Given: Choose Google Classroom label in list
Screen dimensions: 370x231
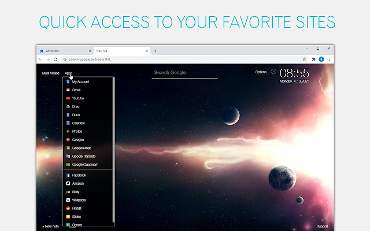Looking at the screenshot, I should [85, 165].
